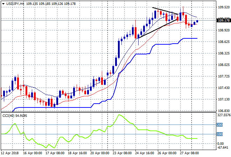Select the 12 Apr 2018 date label
Image resolution: width=231 pixels, height=157 pixels.
coord(10,153)
